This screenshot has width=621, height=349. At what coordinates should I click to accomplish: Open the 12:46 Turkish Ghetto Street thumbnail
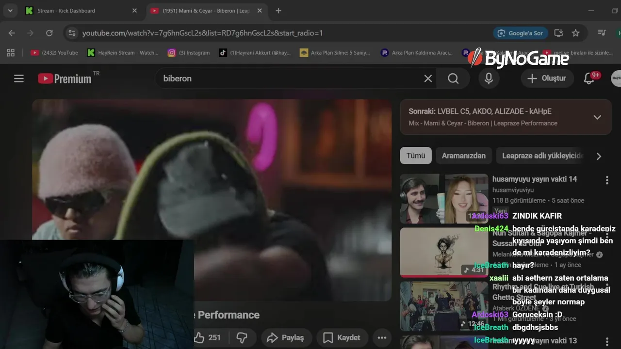(x=444, y=306)
